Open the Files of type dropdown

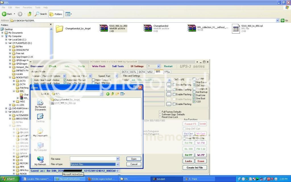[118, 164]
